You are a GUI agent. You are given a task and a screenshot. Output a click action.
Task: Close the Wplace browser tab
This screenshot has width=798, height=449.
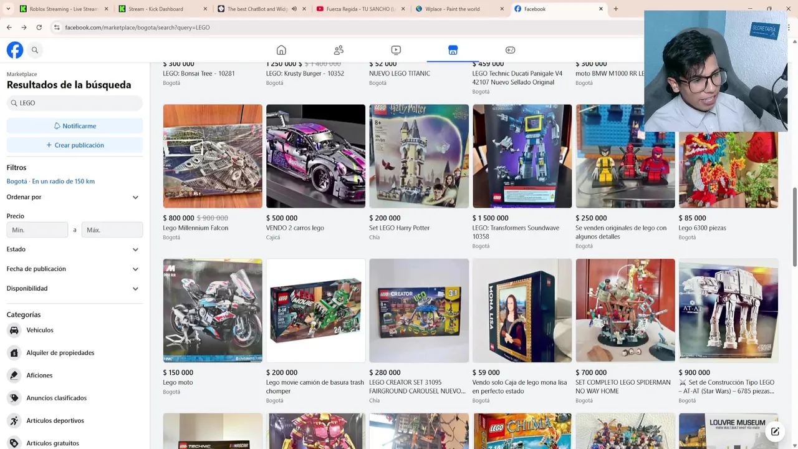(502, 9)
